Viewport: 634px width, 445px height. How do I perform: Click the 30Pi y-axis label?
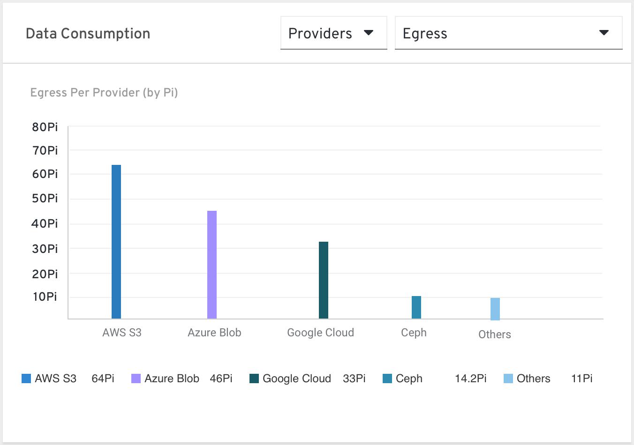[45, 249]
